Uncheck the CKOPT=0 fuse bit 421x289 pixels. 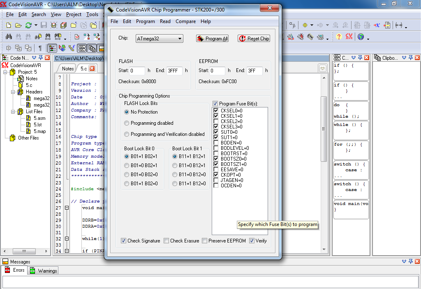pyautogui.click(x=216, y=175)
